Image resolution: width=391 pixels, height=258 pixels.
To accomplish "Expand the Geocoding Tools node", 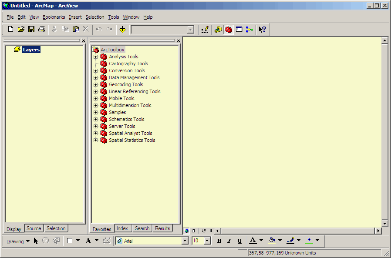I will click(95, 85).
